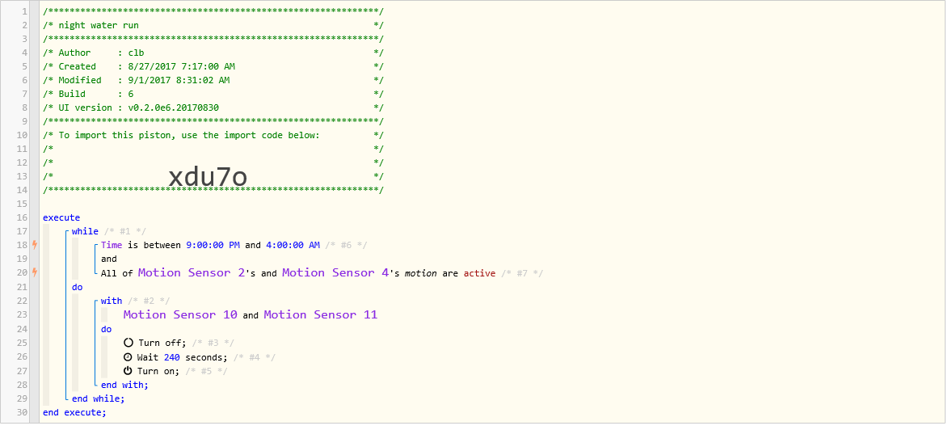Click the 240 seconds wait value
The width and height of the screenshot is (952, 430).
[172, 357]
